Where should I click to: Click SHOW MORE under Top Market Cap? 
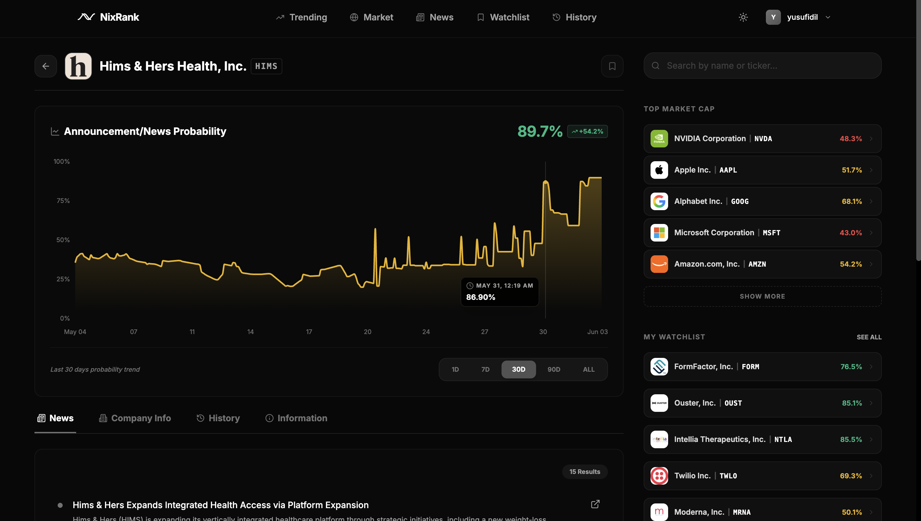(x=762, y=296)
